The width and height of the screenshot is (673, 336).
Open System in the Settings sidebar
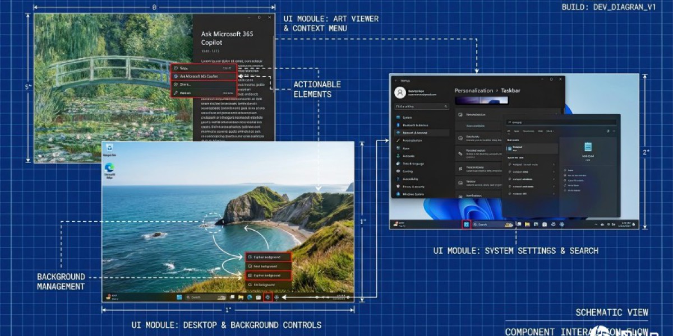click(407, 118)
